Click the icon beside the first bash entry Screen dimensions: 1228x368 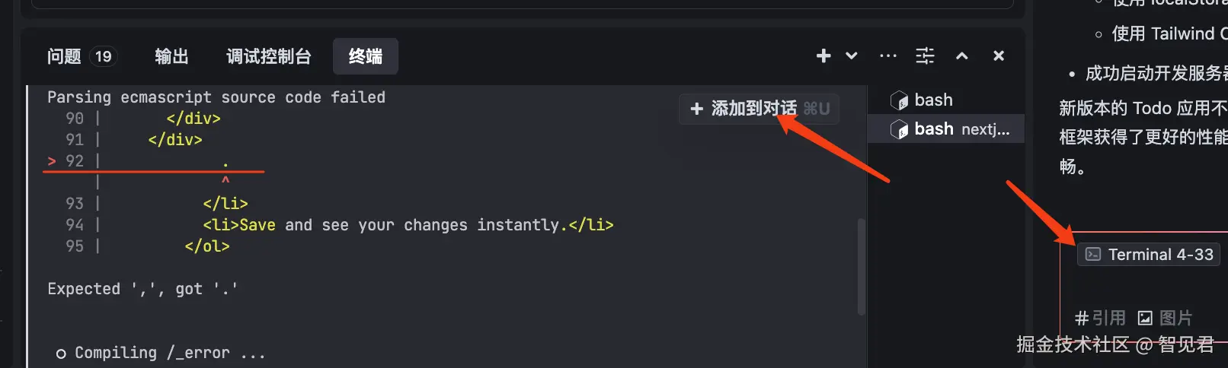coord(899,100)
